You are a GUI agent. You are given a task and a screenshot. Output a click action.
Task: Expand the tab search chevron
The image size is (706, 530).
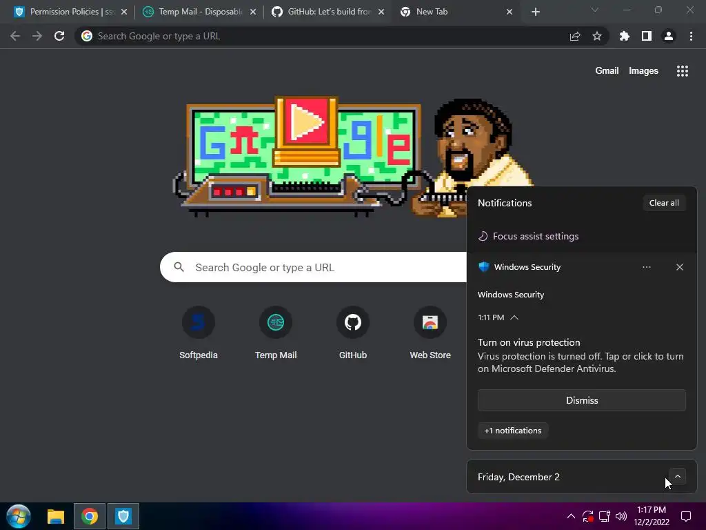click(x=595, y=10)
